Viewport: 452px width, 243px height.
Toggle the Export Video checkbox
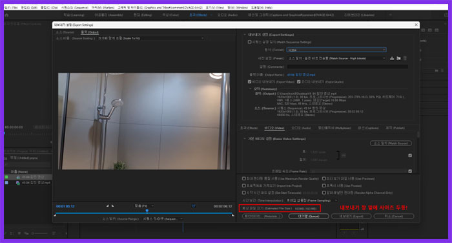[250, 82]
